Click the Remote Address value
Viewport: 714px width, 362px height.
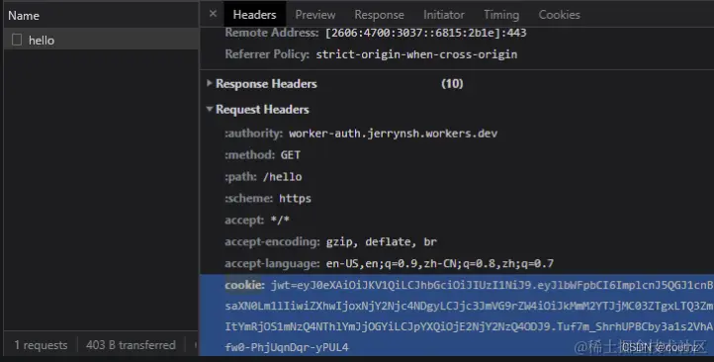426,33
